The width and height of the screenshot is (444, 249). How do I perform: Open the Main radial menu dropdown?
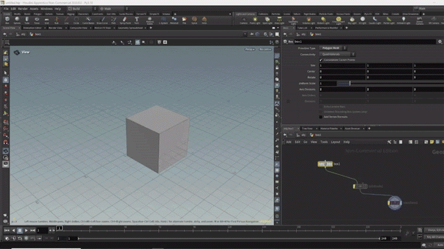click(114, 9)
